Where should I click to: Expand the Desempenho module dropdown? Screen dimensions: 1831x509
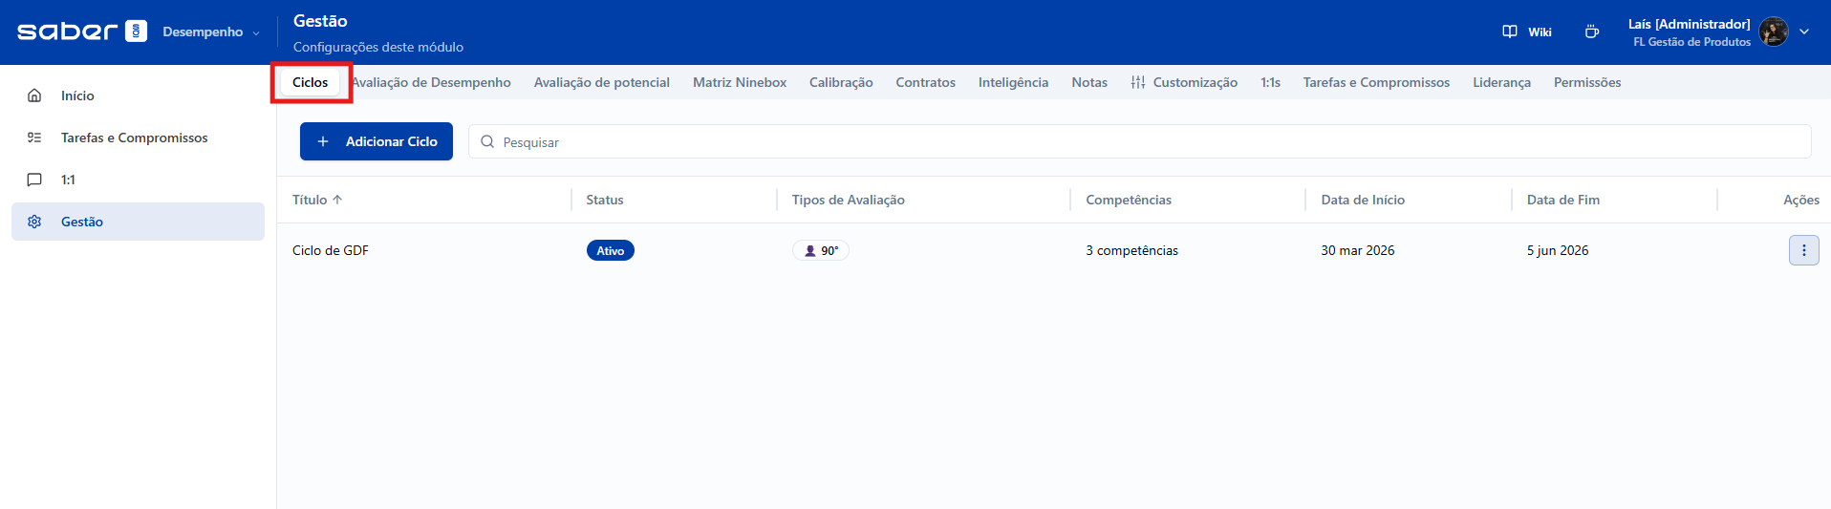pyautogui.click(x=210, y=32)
